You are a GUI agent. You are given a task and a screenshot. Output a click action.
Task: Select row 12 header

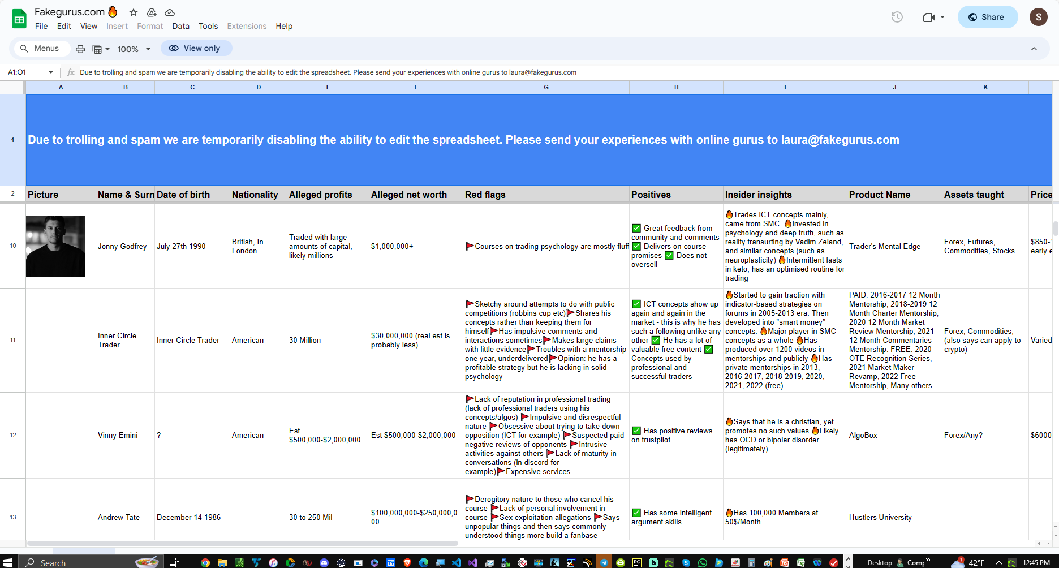pos(12,435)
